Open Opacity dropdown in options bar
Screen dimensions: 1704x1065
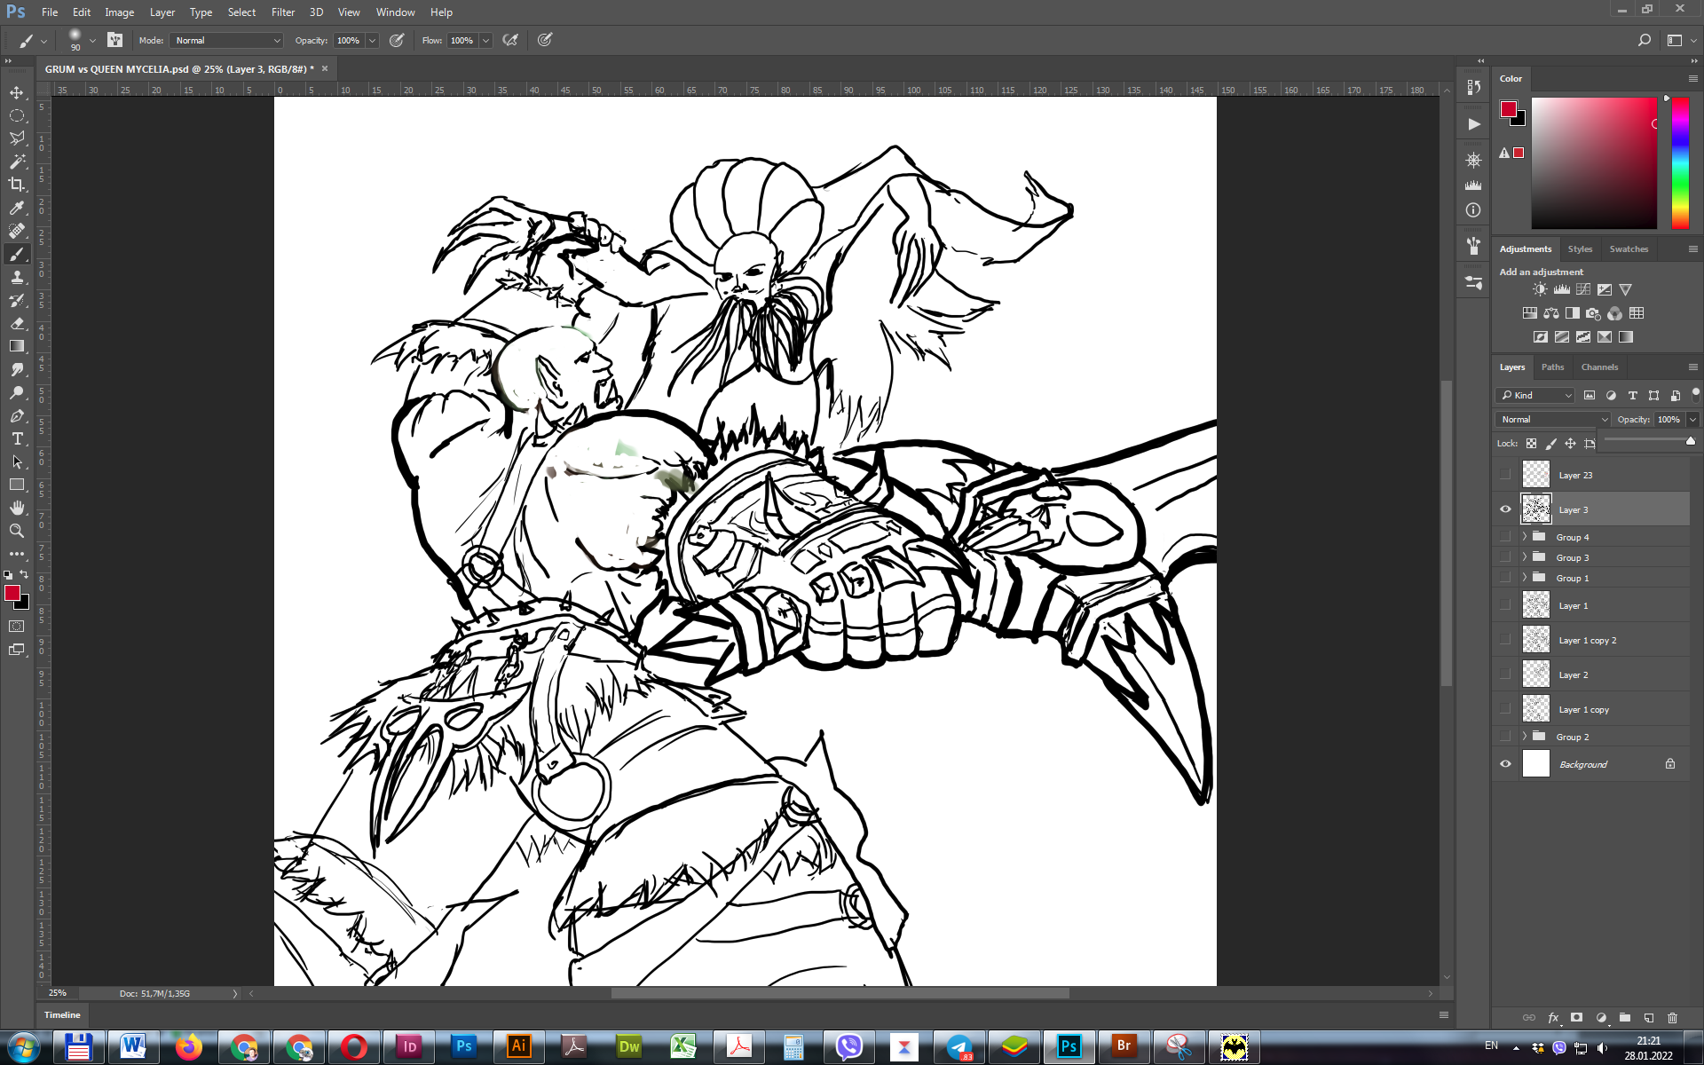(373, 40)
